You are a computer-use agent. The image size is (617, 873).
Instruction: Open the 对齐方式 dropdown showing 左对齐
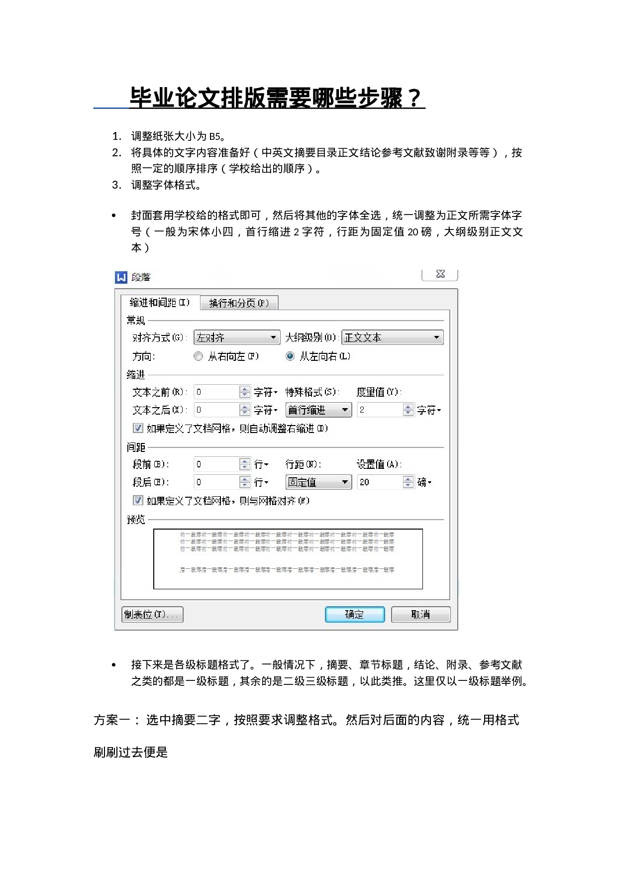(x=237, y=337)
